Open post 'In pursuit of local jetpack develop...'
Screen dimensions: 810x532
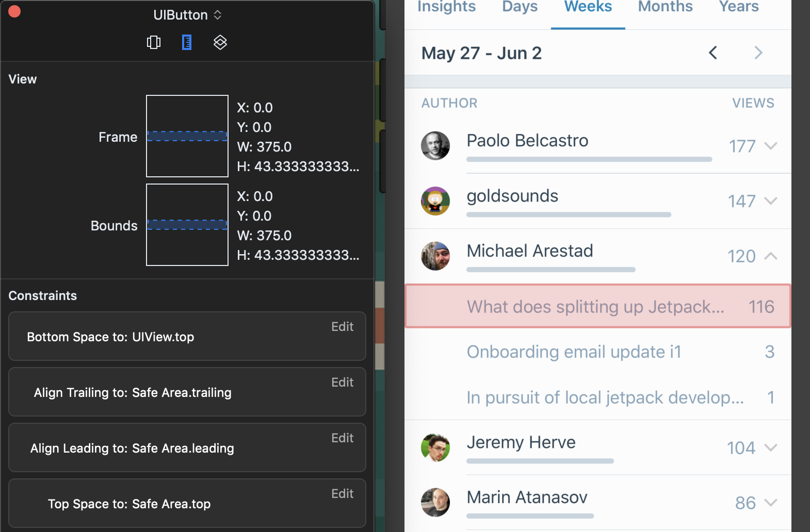coord(598,397)
